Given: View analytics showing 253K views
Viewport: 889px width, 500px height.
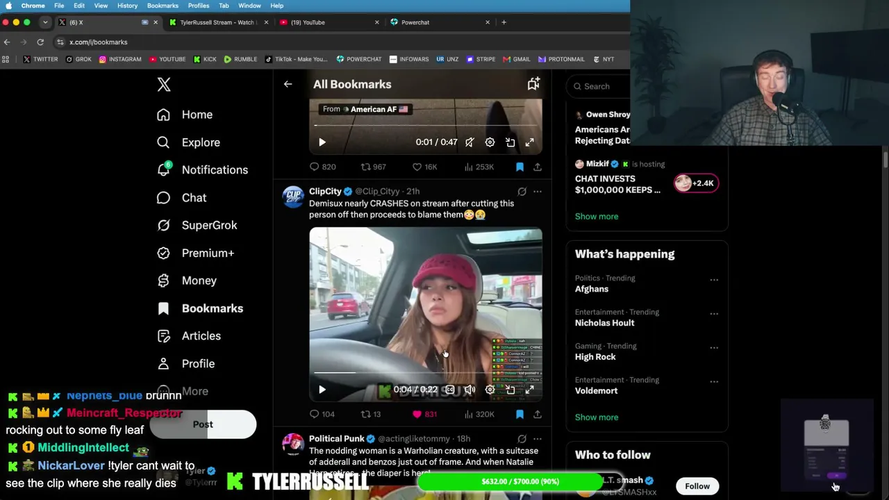Looking at the screenshot, I should [479, 167].
